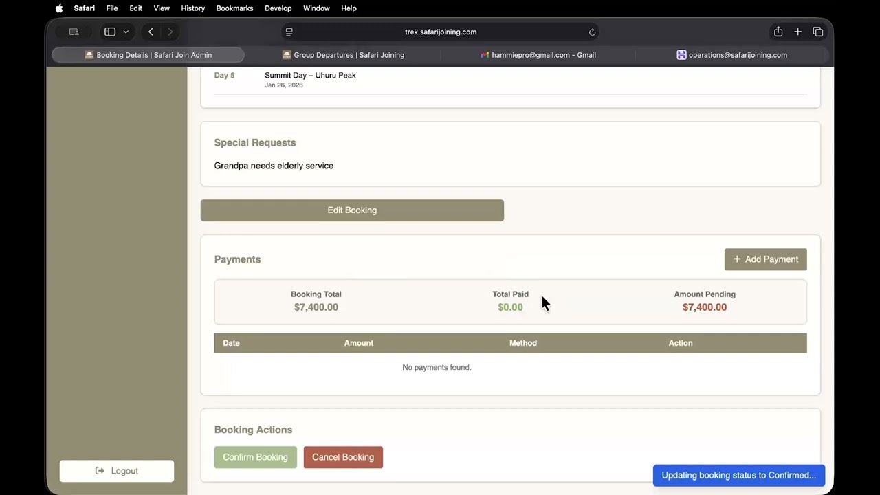The height and width of the screenshot is (495, 880).
Task: Click the plus icon in Add Payment
Action: coord(737,259)
